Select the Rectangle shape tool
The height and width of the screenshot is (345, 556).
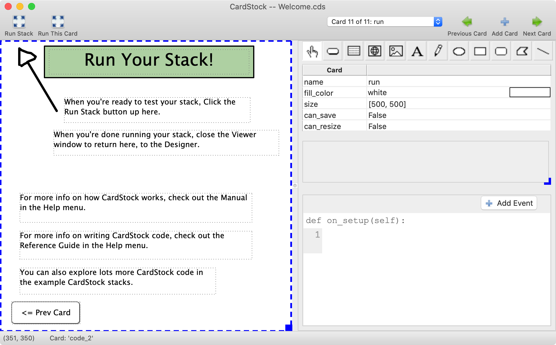tap(480, 51)
